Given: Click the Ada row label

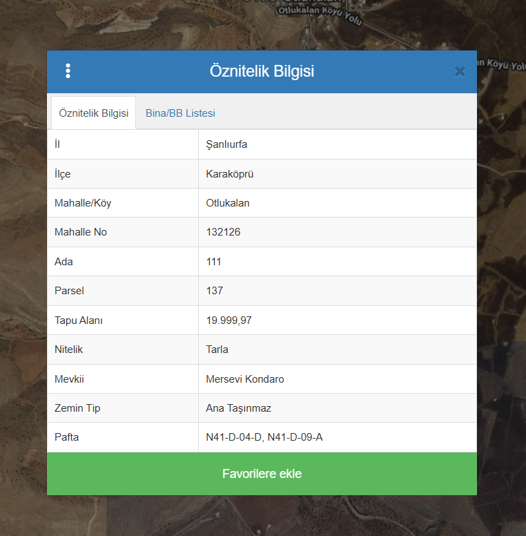Looking at the screenshot, I should (x=64, y=262).
